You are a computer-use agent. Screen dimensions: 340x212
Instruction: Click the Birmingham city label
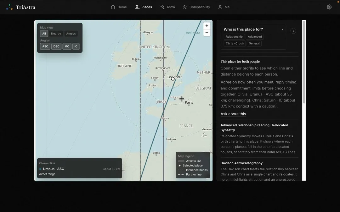click(x=163, y=68)
